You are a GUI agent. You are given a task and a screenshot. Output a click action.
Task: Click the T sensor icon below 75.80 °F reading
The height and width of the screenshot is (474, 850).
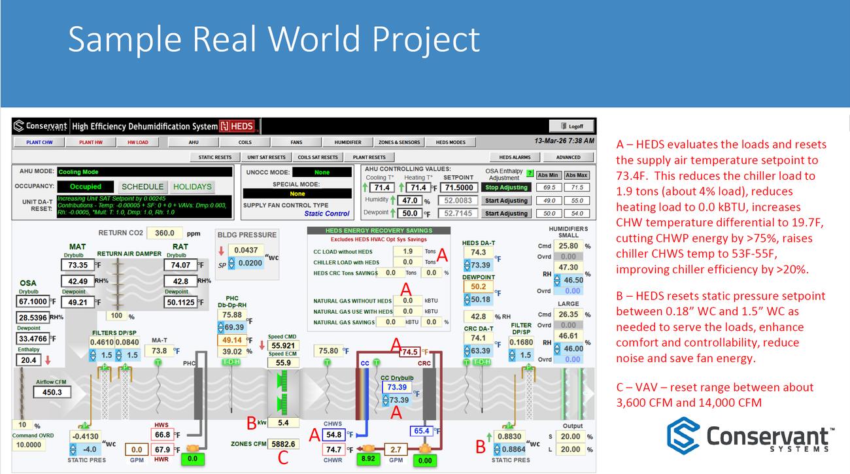click(328, 364)
